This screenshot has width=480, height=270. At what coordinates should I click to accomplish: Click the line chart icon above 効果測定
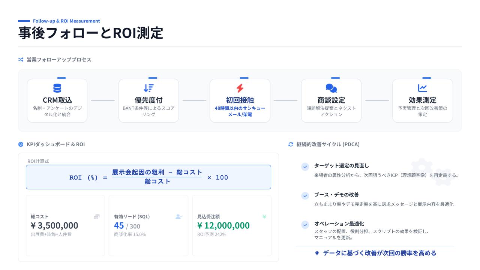(x=423, y=88)
